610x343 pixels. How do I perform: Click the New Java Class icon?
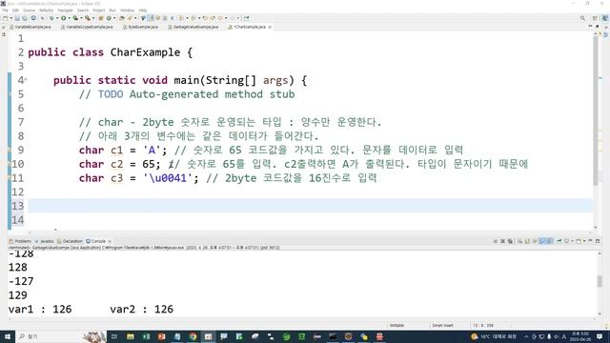109,18
